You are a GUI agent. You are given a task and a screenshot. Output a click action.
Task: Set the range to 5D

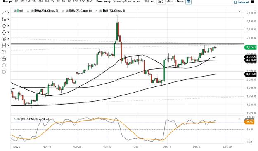[x=22, y=2]
